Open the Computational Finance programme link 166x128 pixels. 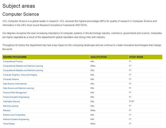tap(13, 61)
